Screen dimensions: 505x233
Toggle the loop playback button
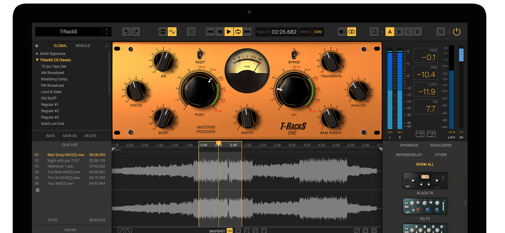[238, 32]
